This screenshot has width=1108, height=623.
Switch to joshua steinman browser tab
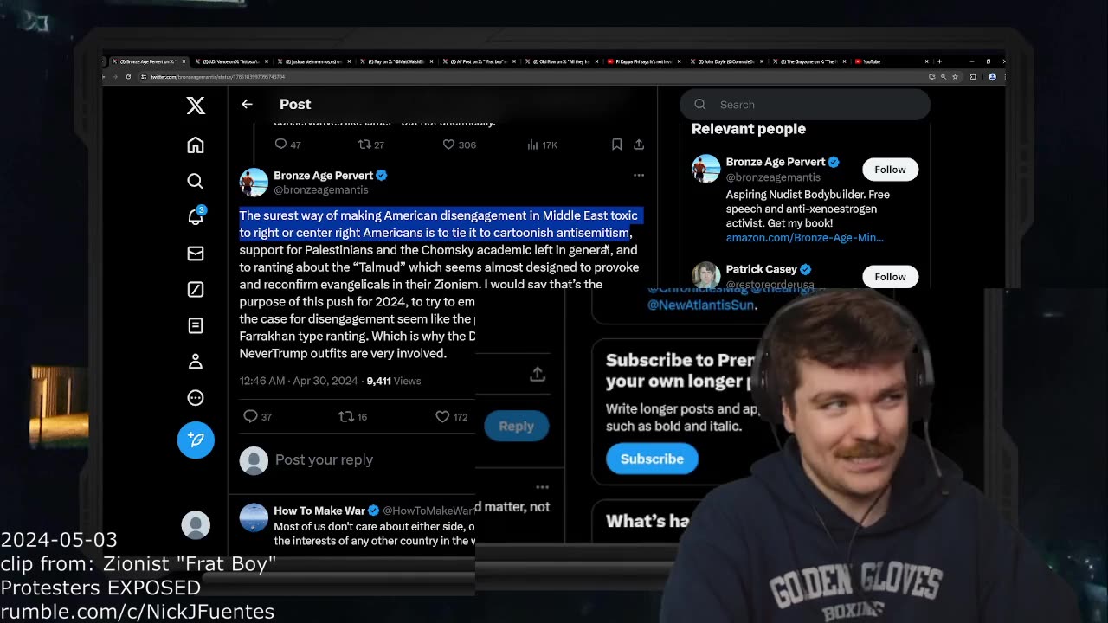click(x=314, y=61)
